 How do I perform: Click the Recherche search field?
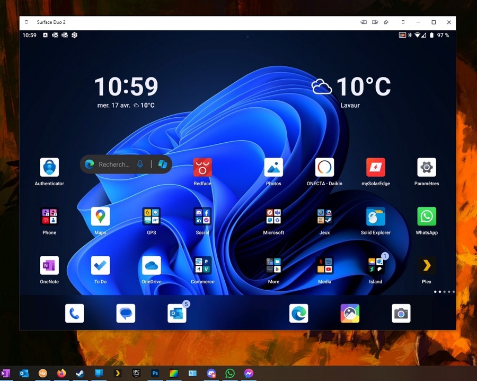[113, 164]
